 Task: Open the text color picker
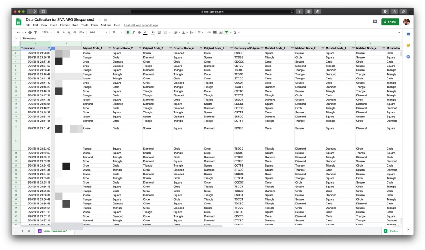click(x=145, y=32)
